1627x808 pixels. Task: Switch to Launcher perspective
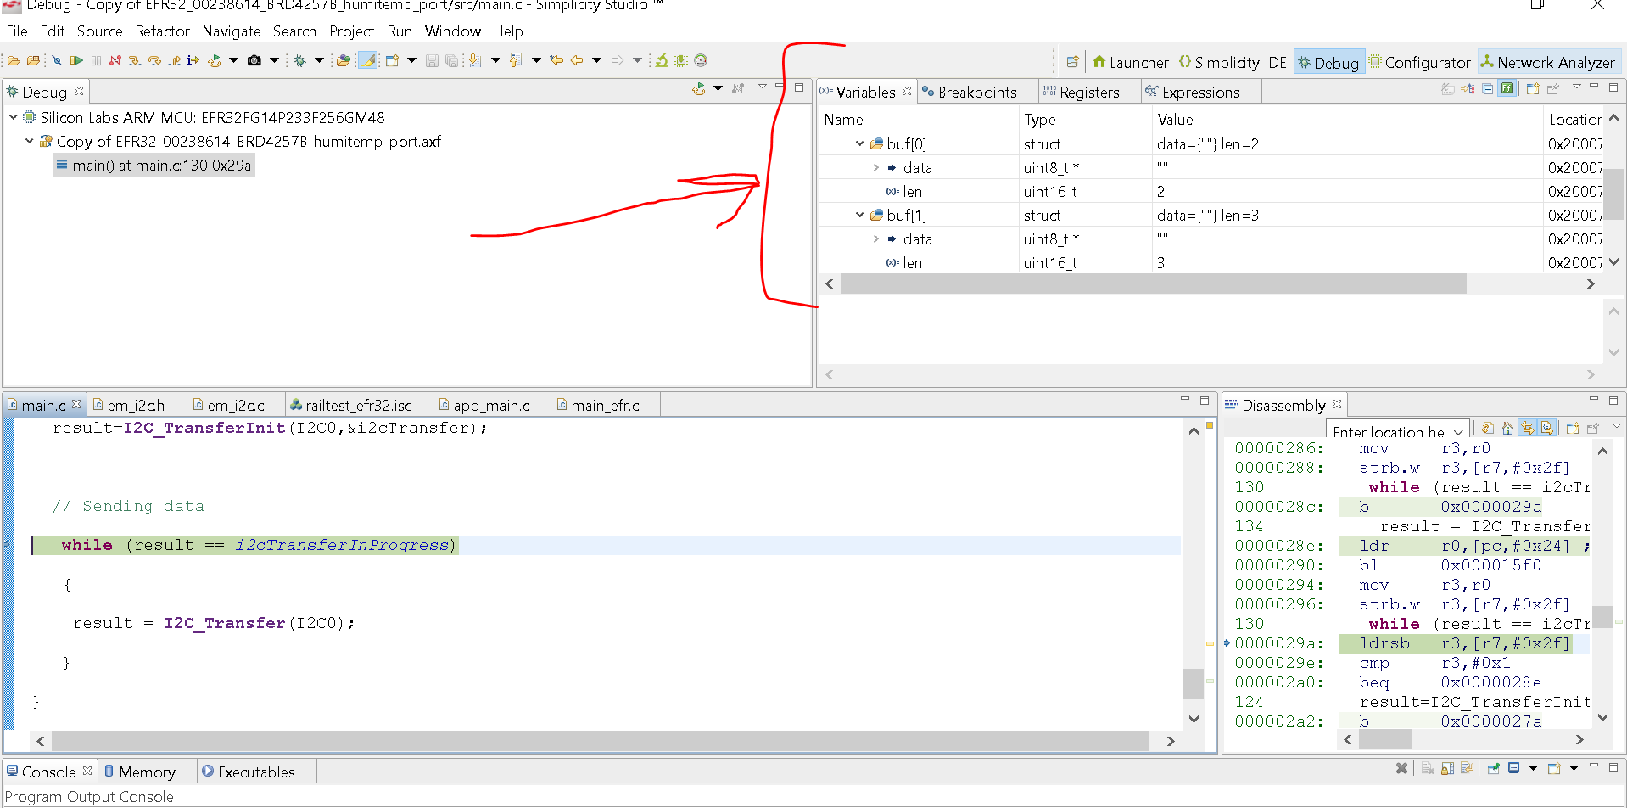[1131, 62]
